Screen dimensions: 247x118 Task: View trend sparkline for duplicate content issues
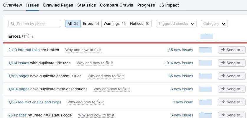tap(205, 76)
